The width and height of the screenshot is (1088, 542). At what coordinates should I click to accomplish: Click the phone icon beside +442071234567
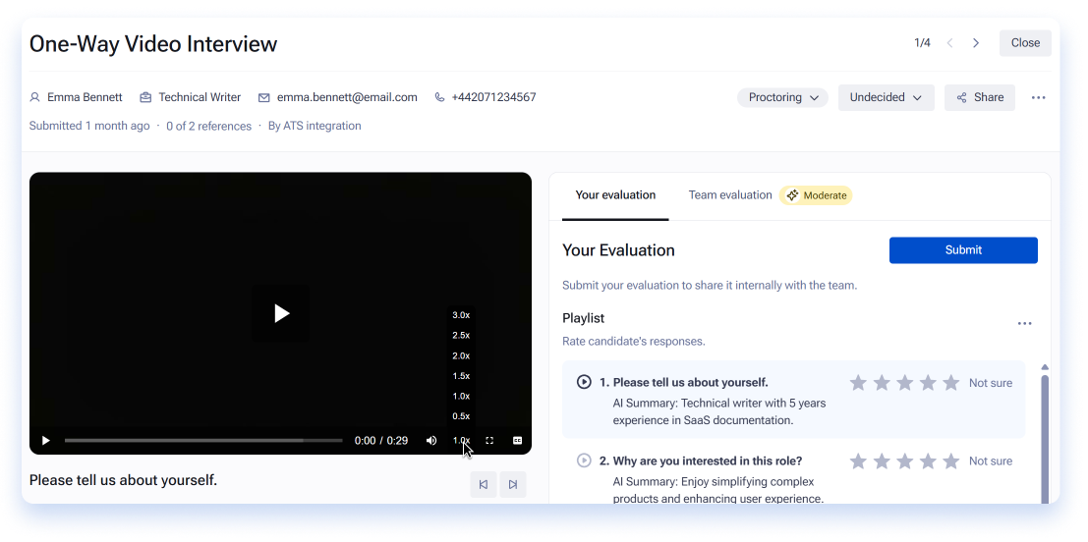click(x=439, y=97)
